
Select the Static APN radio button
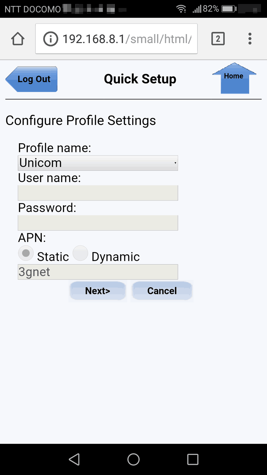26,254
